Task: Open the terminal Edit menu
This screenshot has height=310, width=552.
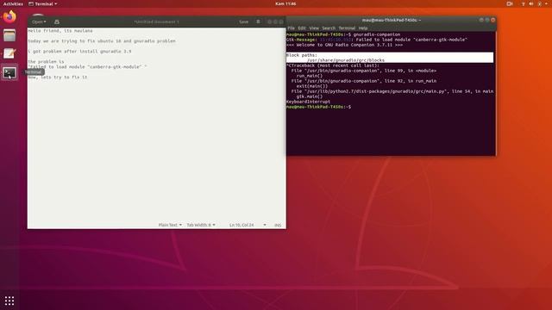Action: point(302,28)
